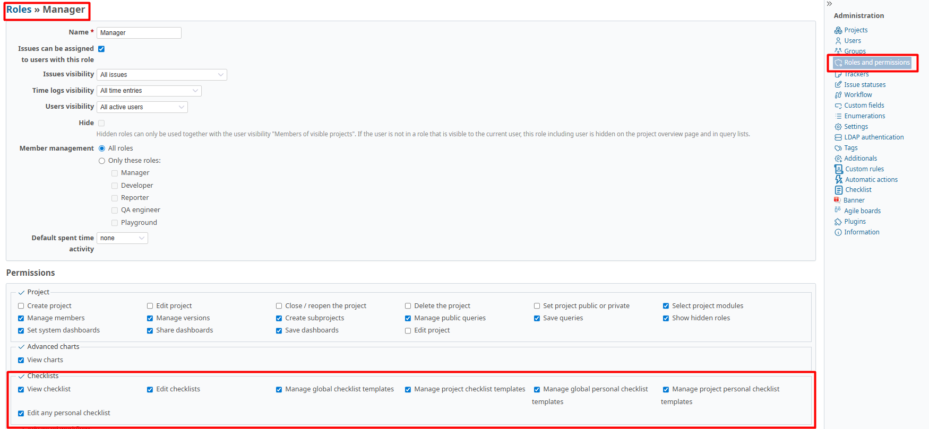Click the Projects icon in Administration sidebar

pos(838,30)
